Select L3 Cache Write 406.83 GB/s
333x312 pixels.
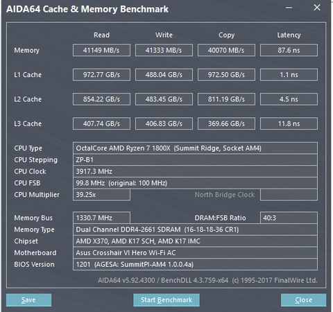(x=164, y=123)
